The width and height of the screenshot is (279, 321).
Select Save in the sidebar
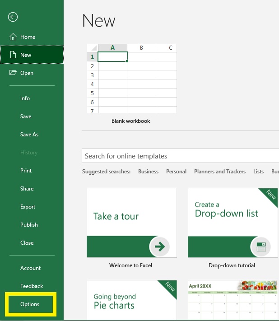(26, 116)
